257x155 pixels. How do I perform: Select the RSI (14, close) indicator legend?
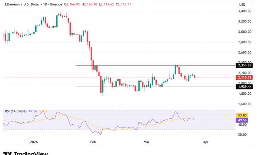point(16,111)
